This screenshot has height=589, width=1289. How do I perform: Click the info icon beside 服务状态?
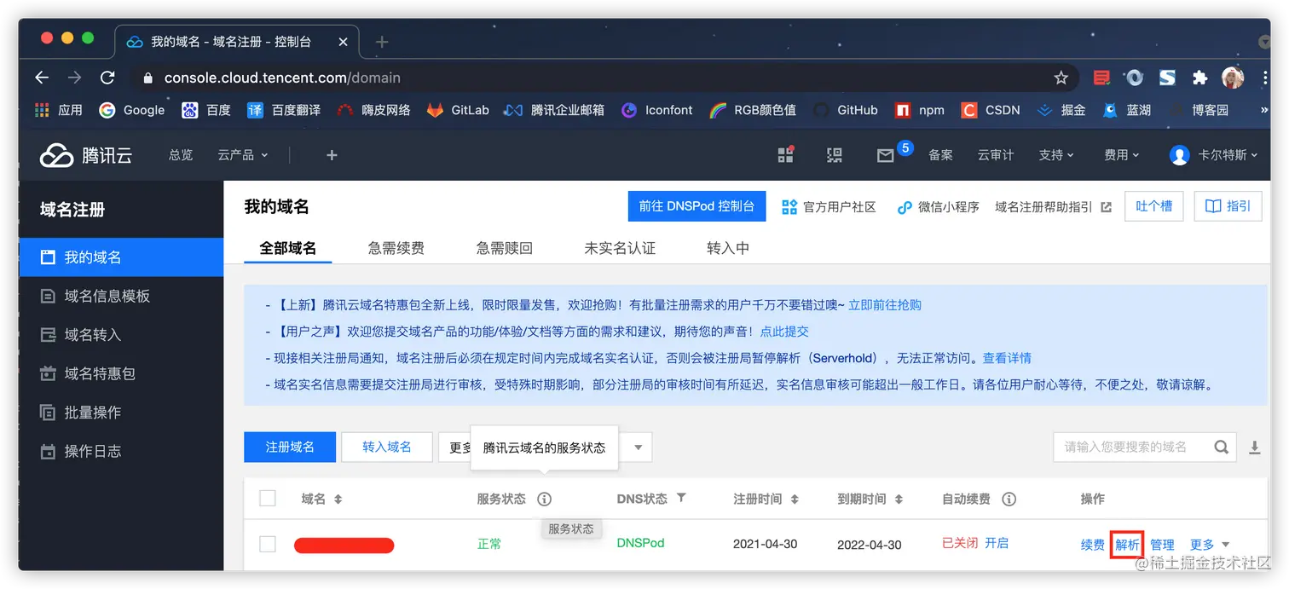pyautogui.click(x=544, y=499)
